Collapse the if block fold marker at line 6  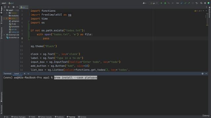point(29,30)
